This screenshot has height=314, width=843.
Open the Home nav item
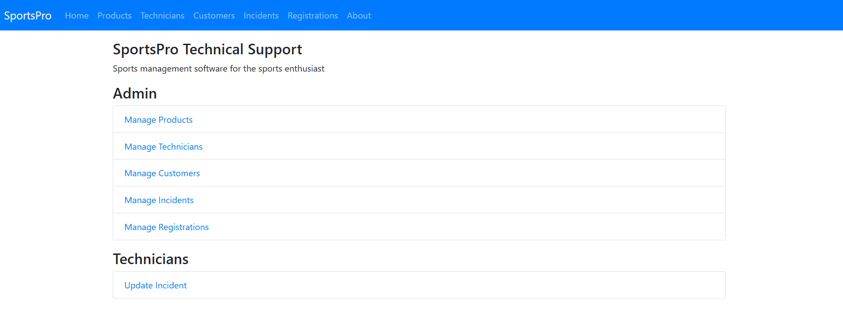pos(77,15)
